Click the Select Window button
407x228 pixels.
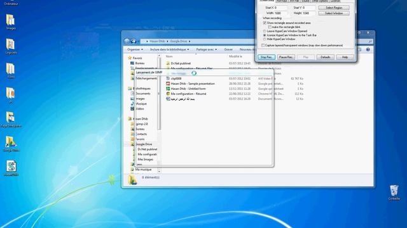(x=334, y=13)
